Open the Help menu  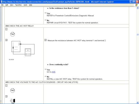(x=31, y=5)
